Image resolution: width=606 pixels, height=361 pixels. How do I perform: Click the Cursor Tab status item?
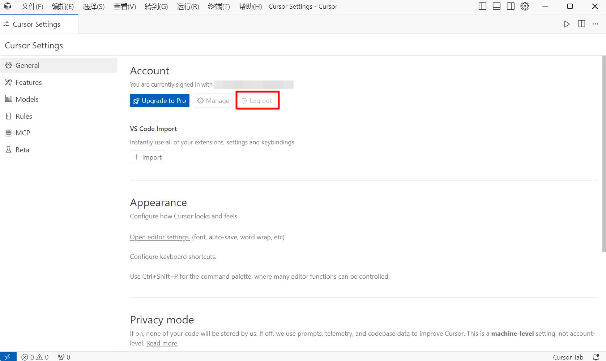[568, 357]
